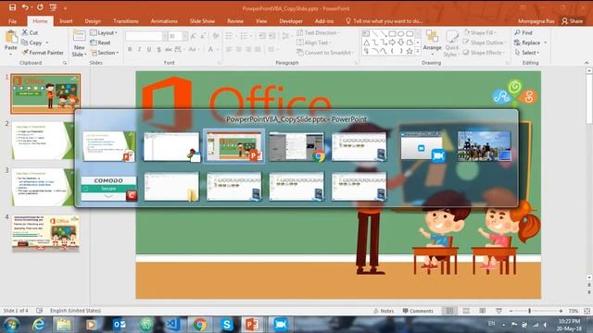Click the Paste clipboard icon
Viewport: 593px width, 333px height.
[x=11, y=38]
